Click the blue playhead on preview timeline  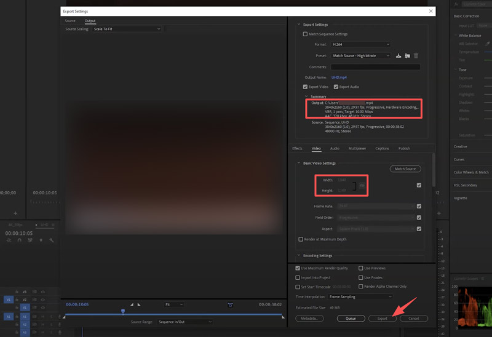coord(123,312)
